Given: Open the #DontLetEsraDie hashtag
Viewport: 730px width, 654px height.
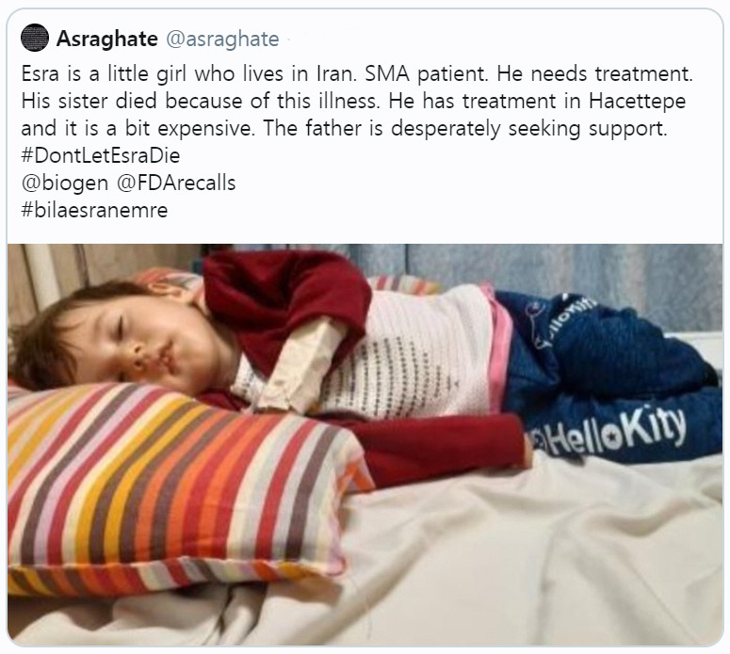Looking at the screenshot, I should (x=101, y=155).
